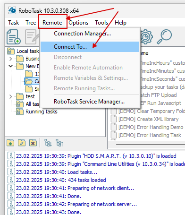
Task: Select the test folder in tree
Action: point(30,96)
